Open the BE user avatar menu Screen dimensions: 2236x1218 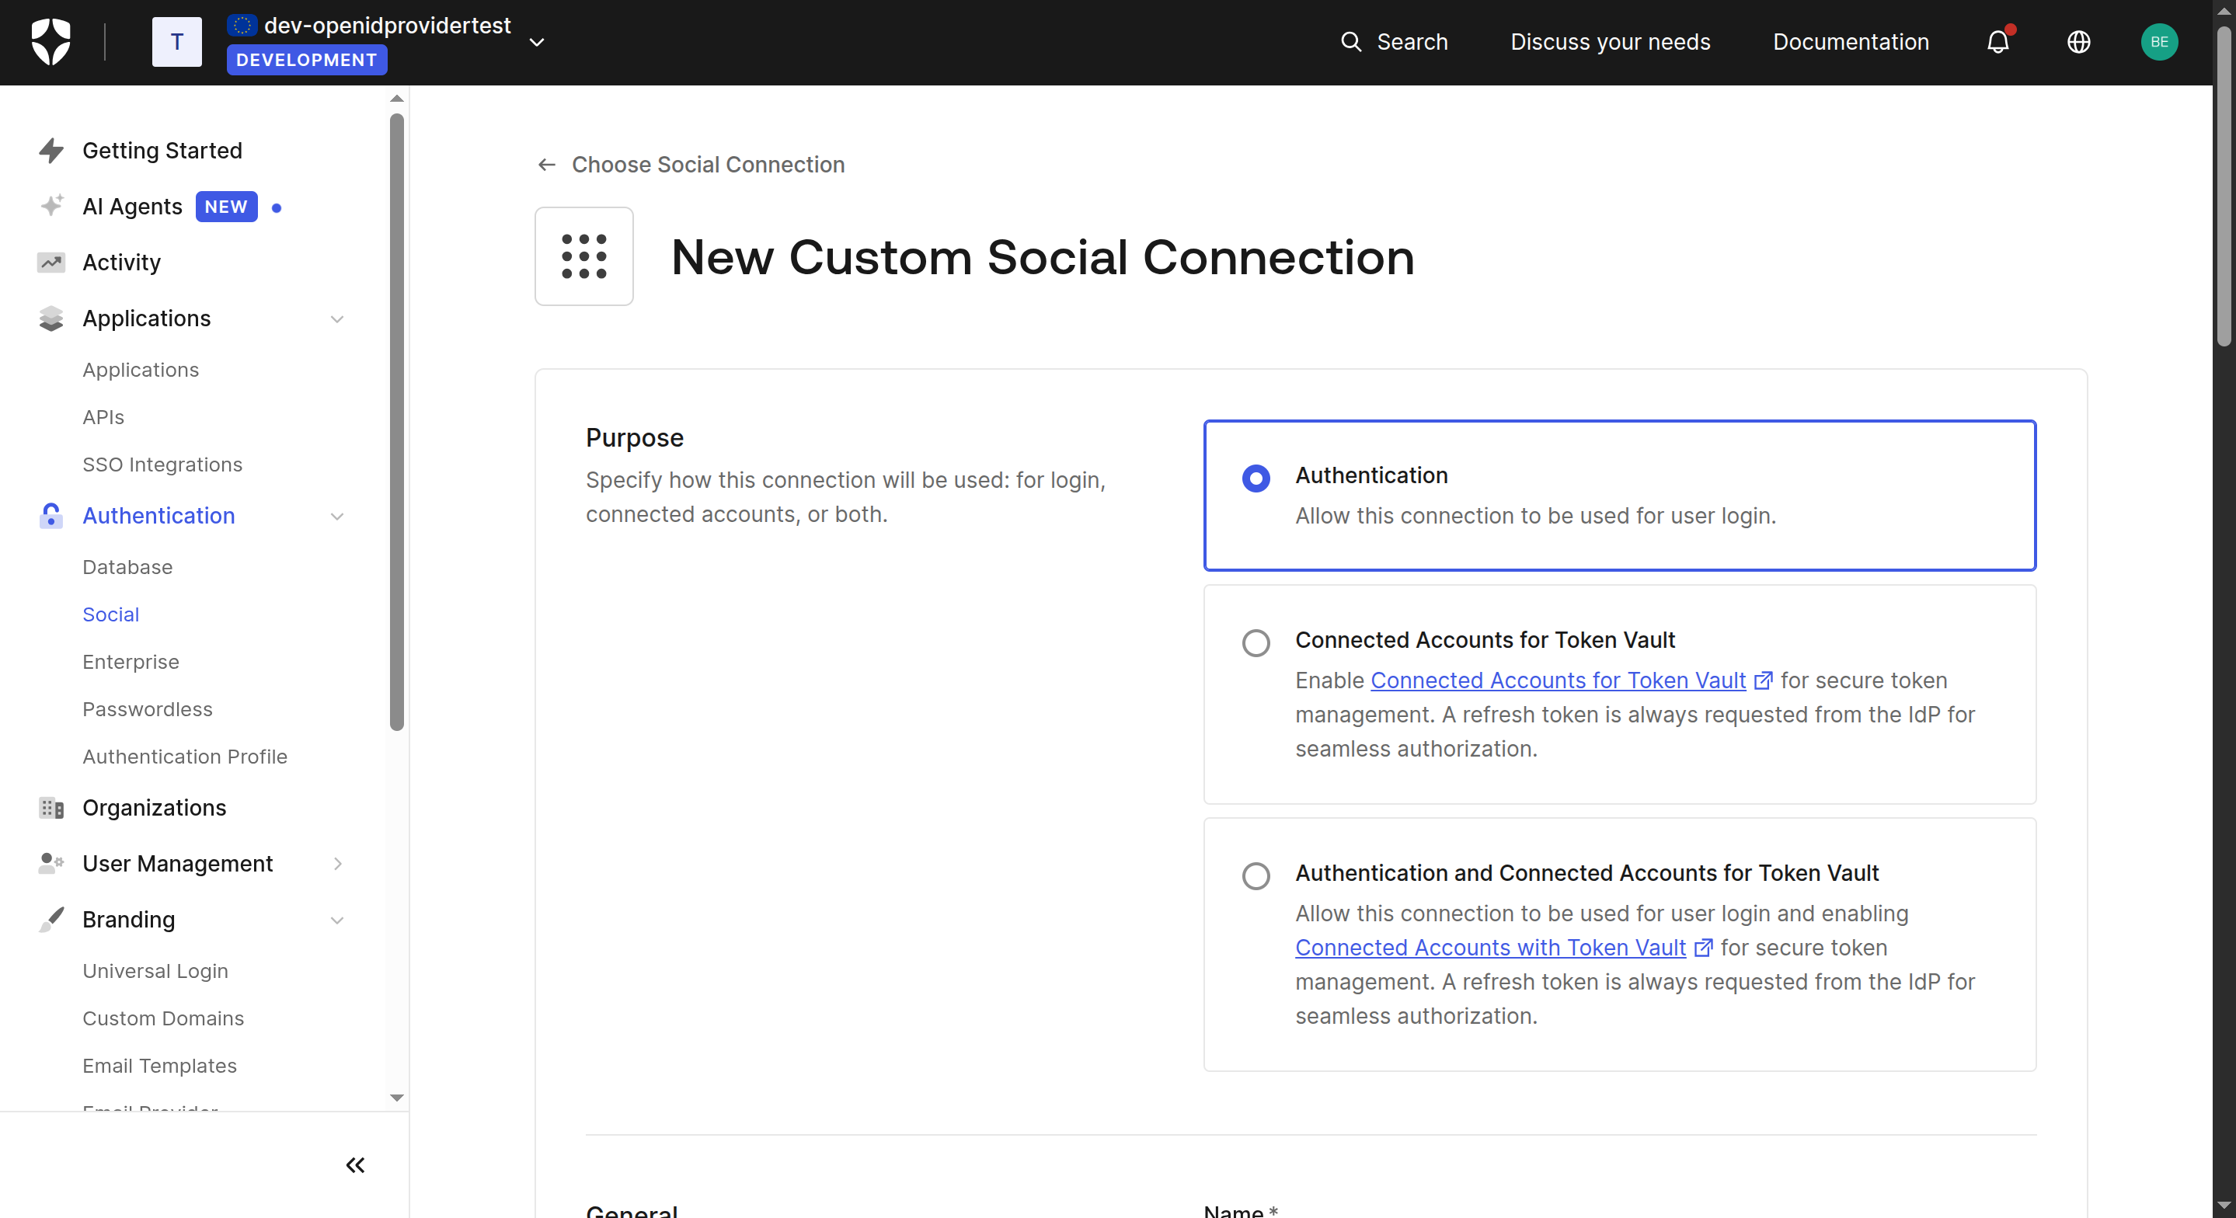point(2159,42)
